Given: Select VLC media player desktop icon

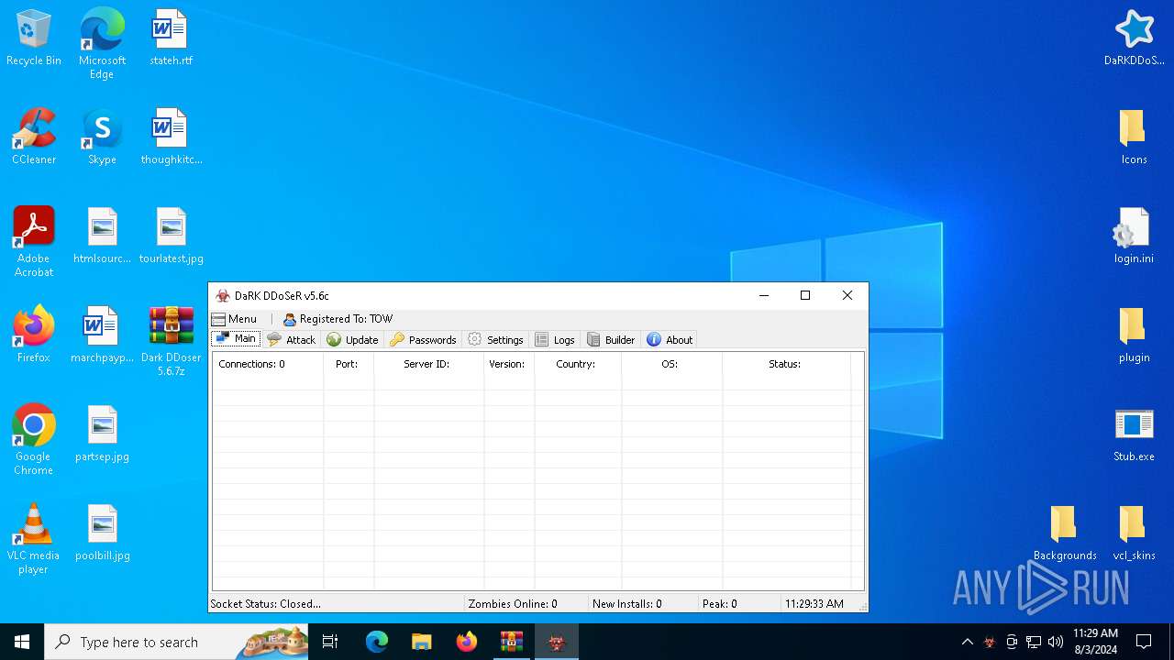Looking at the screenshot, I should point(34,539).
